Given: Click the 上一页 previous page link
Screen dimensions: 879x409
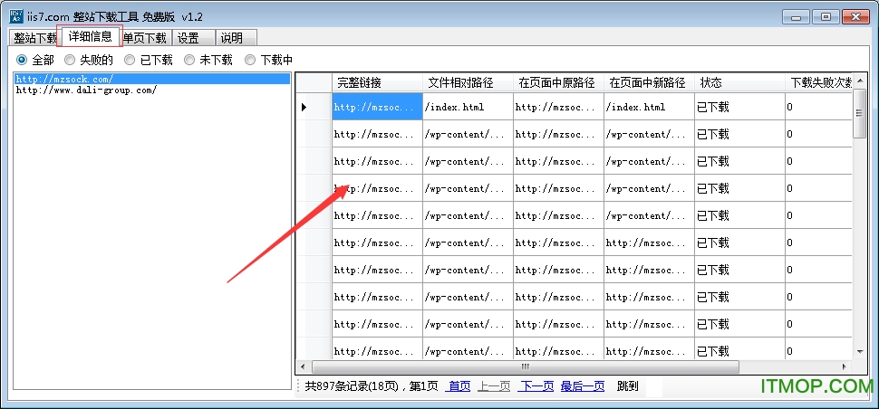Looking at the screenshot, I should [494, 386].
